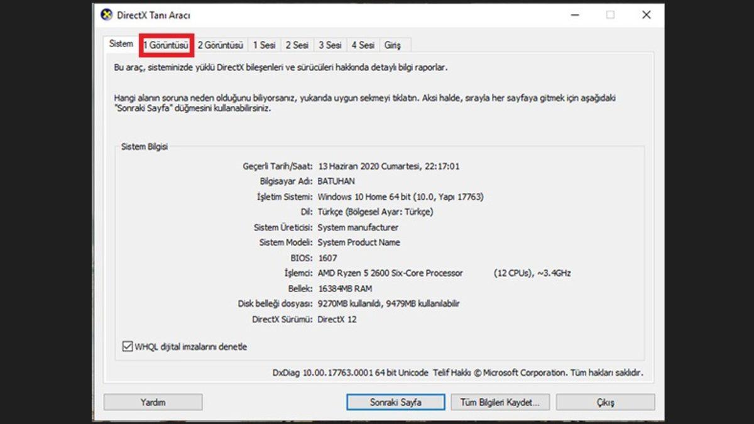The height and width of the screenshot is (424, 754).
Task: Click the computer name value BATUHAN
Action: [x=336, y=182]
